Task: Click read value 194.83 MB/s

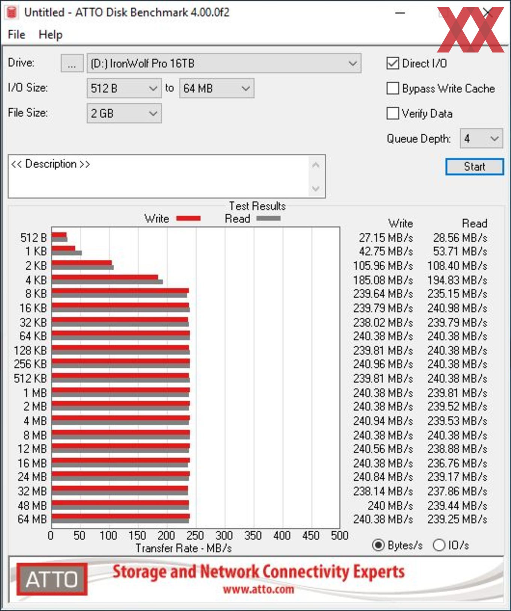Action: click(457, 280)
